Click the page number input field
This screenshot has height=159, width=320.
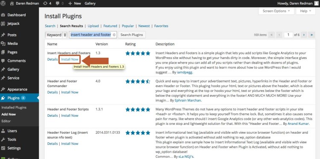tap(288, 35)
